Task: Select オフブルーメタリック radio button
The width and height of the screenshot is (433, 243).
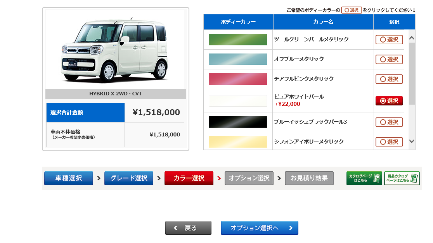Action: 389,59
